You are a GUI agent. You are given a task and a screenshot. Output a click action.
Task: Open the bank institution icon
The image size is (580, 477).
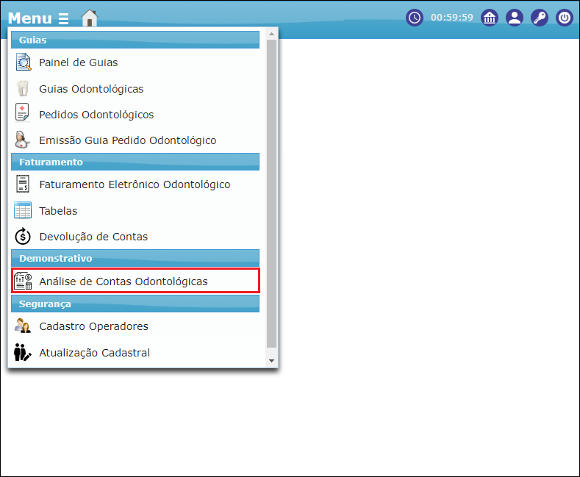[x=490, y=18]
